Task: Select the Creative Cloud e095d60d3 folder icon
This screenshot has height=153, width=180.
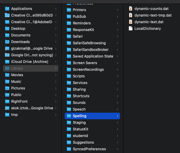Action: click(x=7, y=15)
